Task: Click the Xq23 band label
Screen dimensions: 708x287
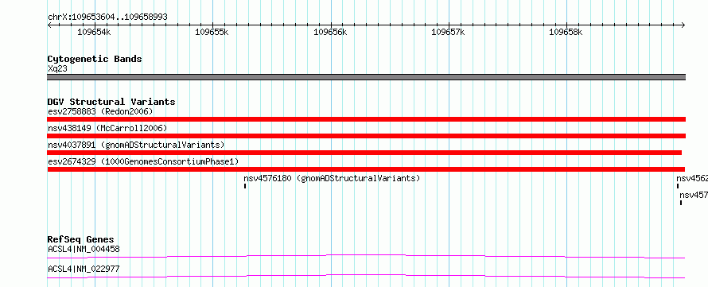Action: tap(57, 69)
